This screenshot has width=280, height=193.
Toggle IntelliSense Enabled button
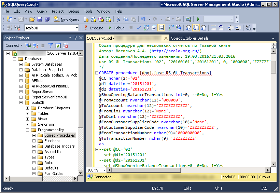(161, 28)
